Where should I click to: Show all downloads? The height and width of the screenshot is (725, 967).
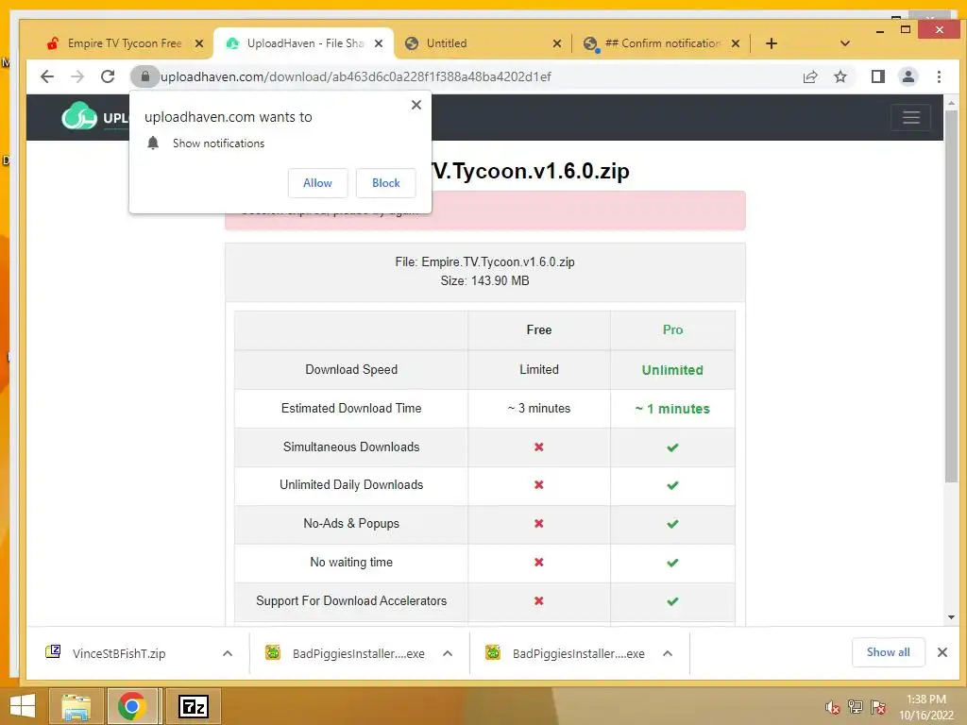[888, 652]
